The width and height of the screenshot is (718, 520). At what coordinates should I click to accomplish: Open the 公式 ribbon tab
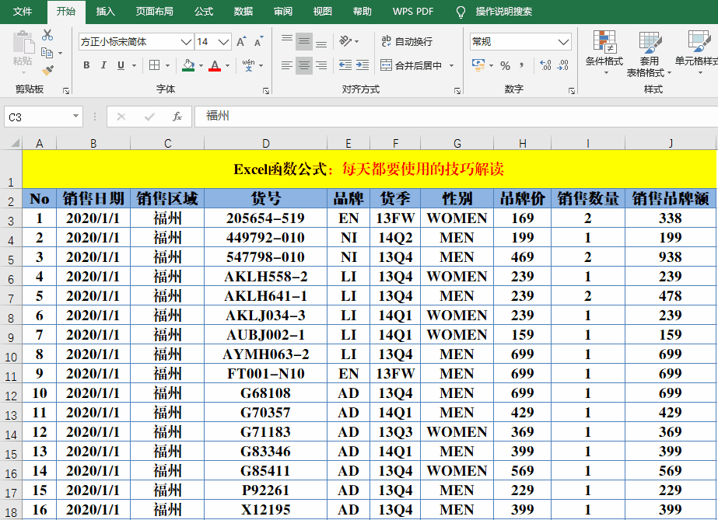[203, 12]
